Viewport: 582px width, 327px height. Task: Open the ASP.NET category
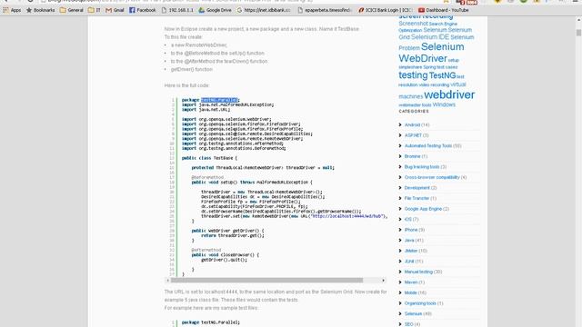(x=413, y=135)
